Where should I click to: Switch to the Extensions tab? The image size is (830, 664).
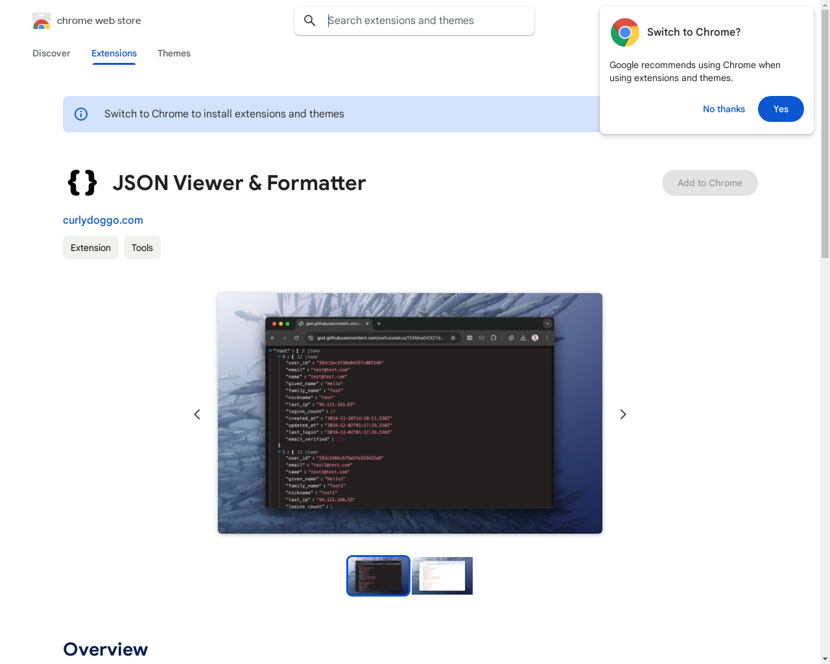coord(114,53)
